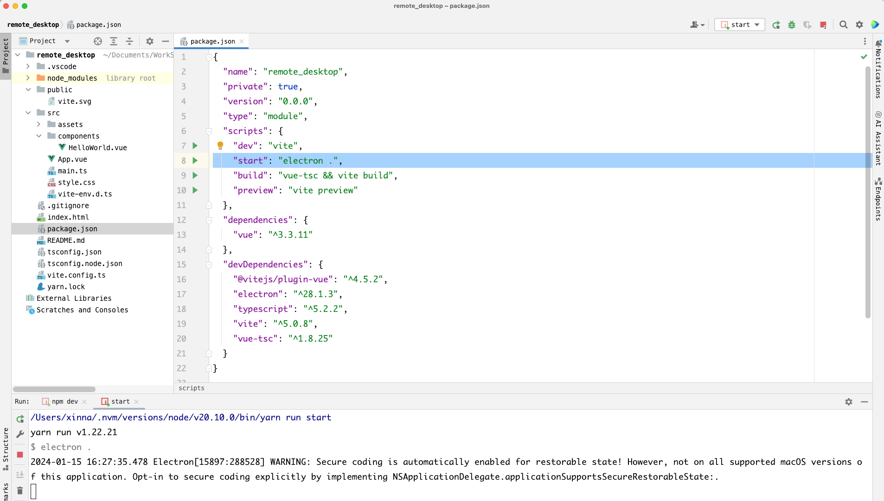
Task: Clear output with the Run panel trash icon
Action: coord(20,490)
